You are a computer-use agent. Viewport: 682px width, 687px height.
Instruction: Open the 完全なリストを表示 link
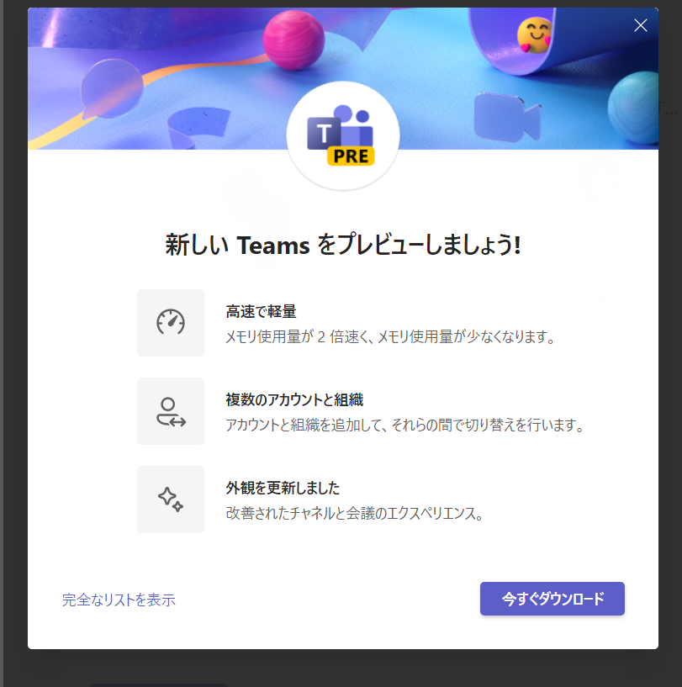[x=119, y=600]
